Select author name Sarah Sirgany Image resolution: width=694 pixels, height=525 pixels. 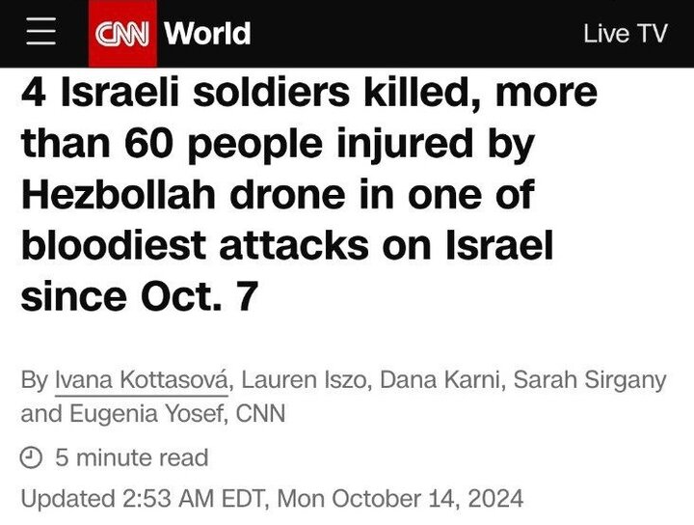pyautogui.click(x=590, y=380)
